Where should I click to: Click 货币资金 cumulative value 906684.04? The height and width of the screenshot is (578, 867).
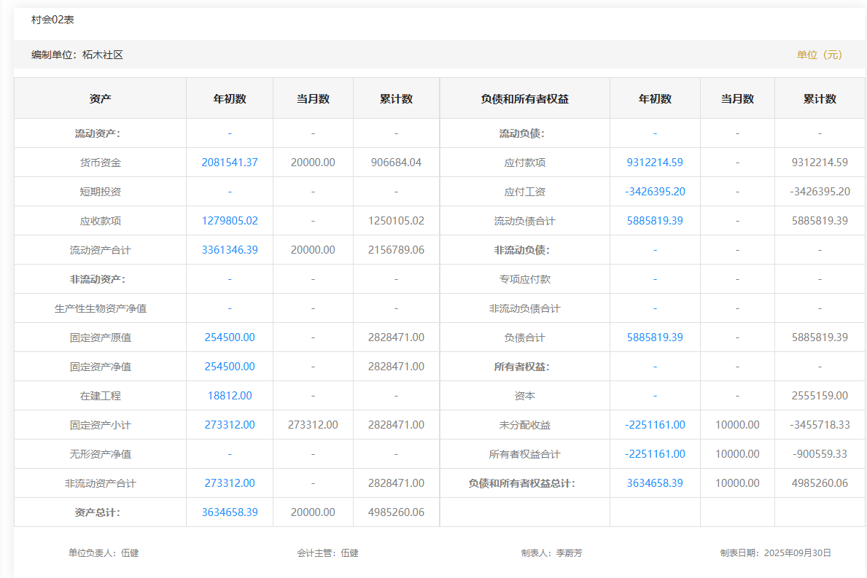[x=396, y=163]
